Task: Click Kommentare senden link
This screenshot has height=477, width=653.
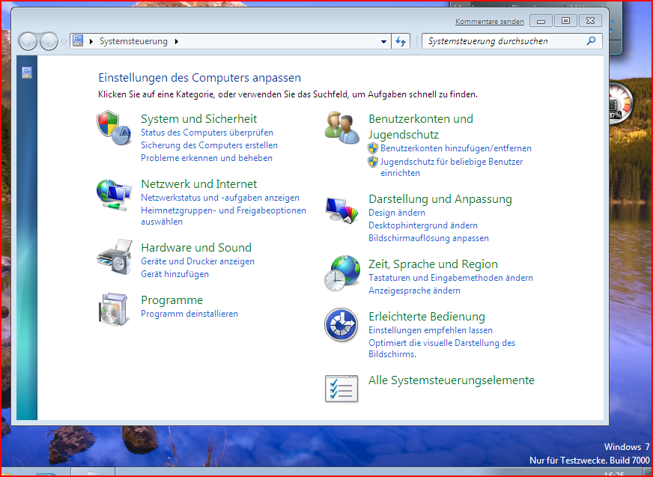Action: coord(489,22)
